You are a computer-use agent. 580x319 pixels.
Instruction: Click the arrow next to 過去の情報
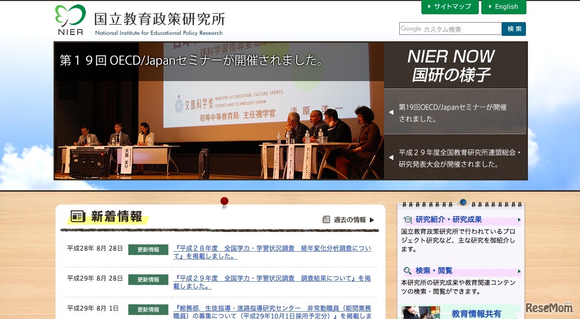point(372,220)
